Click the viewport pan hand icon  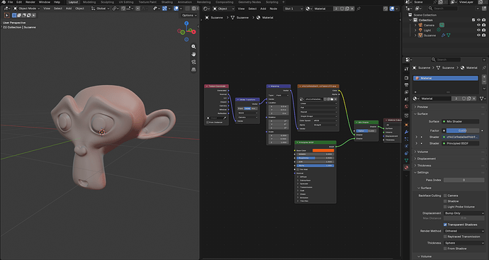pyautogui.click(x=193, y=55)
